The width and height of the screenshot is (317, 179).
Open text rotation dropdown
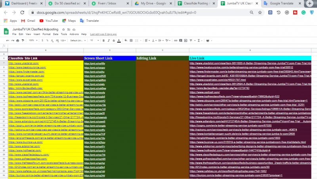pos(168,40)
